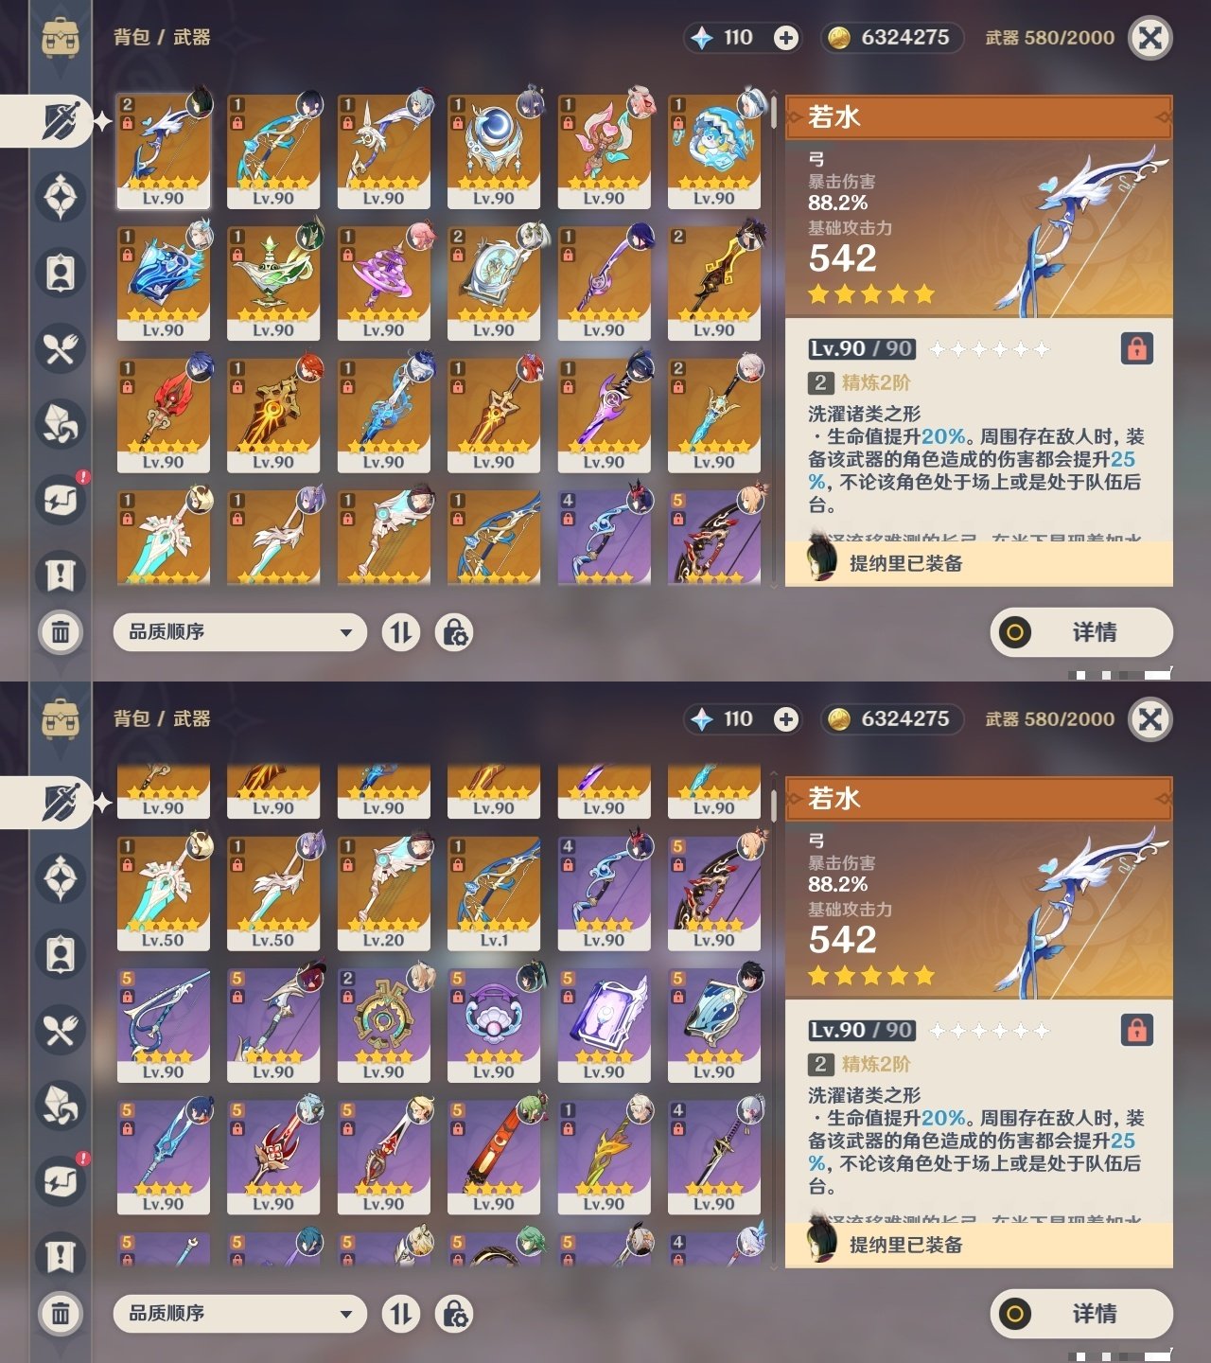Screen dimensions: 1211x1363
Task: Expand the 品质顺序 sort dropdown in lower panel
Action: (239, 1314)
